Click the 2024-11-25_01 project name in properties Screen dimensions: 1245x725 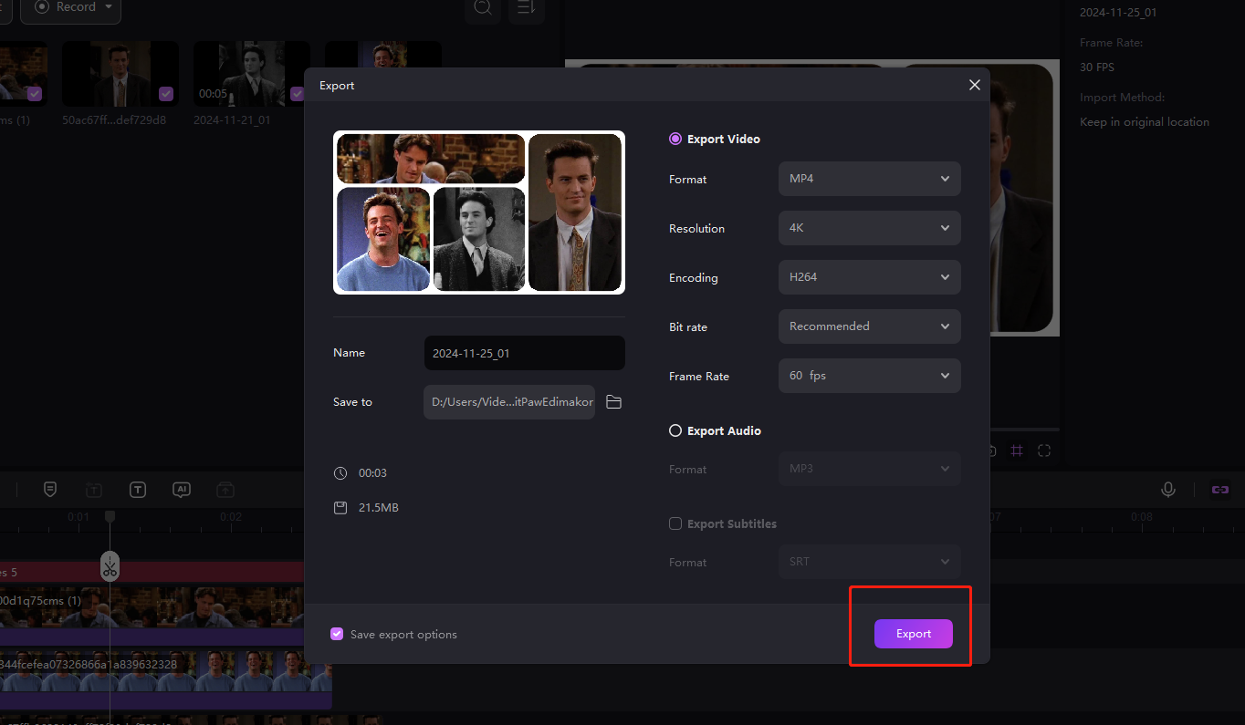tap(1119, 12)
